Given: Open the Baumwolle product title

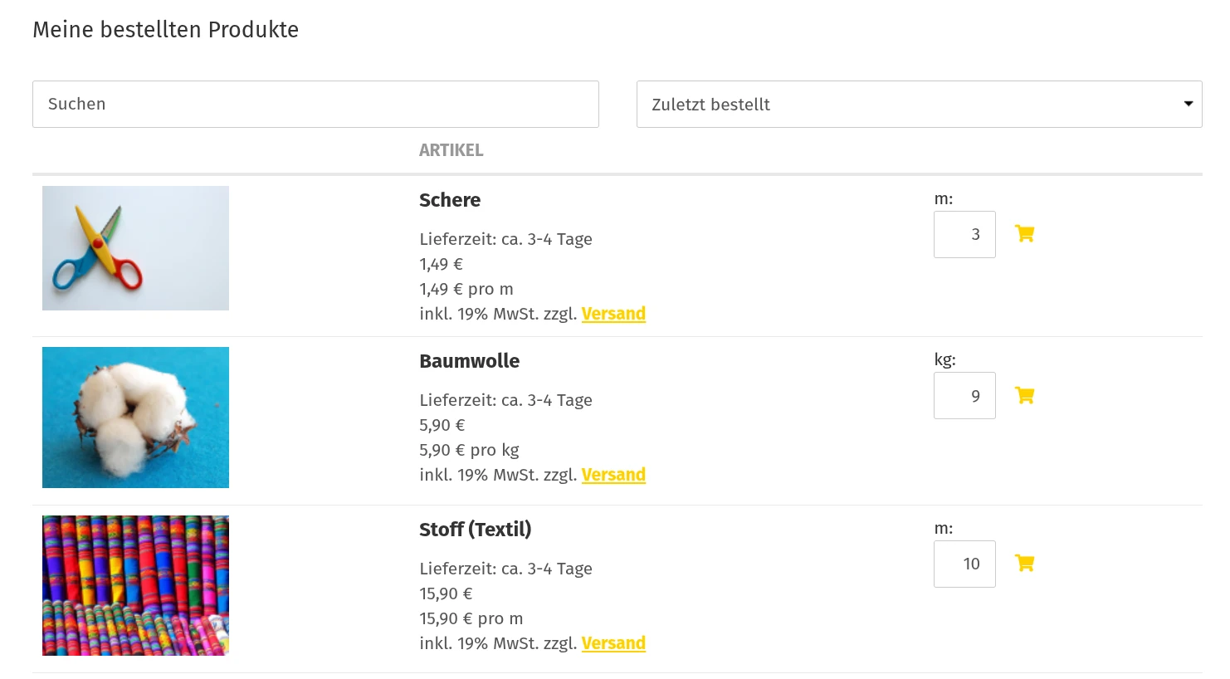Looking at the screenshot, I should [x=469, y=361].
